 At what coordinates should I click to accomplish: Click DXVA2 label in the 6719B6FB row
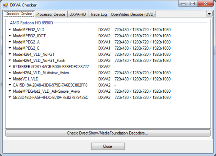(x=104, y=67)
